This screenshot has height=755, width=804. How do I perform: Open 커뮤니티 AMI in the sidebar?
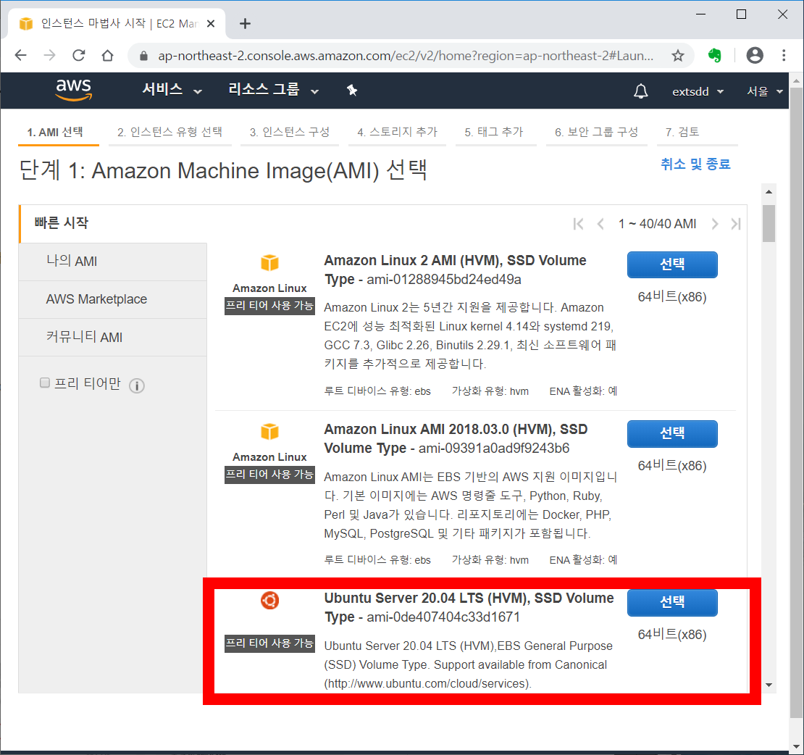[113, 338]
